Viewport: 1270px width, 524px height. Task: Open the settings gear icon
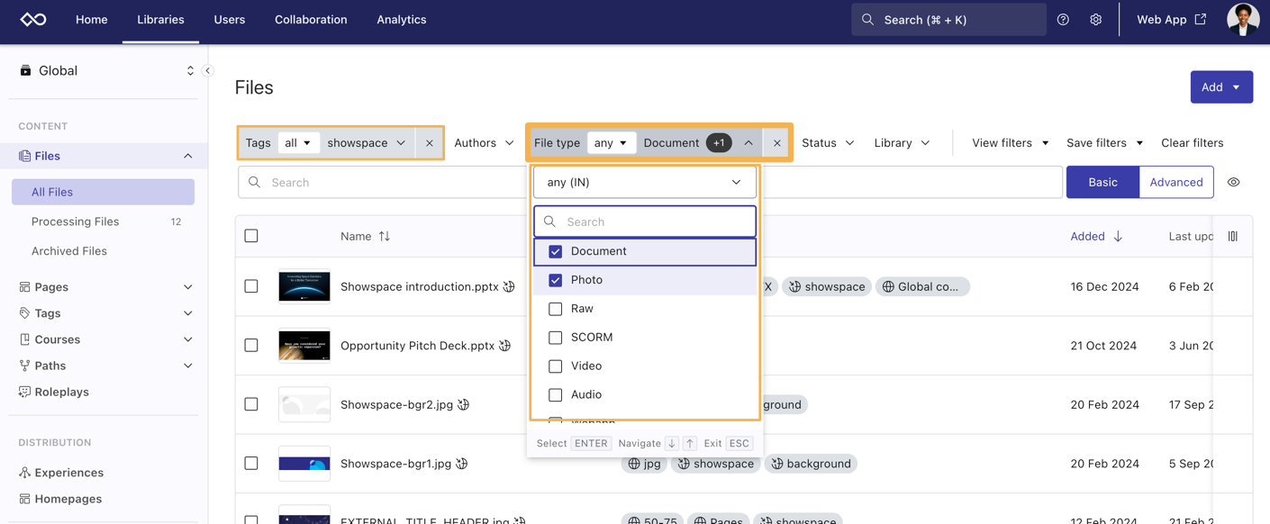coord(1095,20)
